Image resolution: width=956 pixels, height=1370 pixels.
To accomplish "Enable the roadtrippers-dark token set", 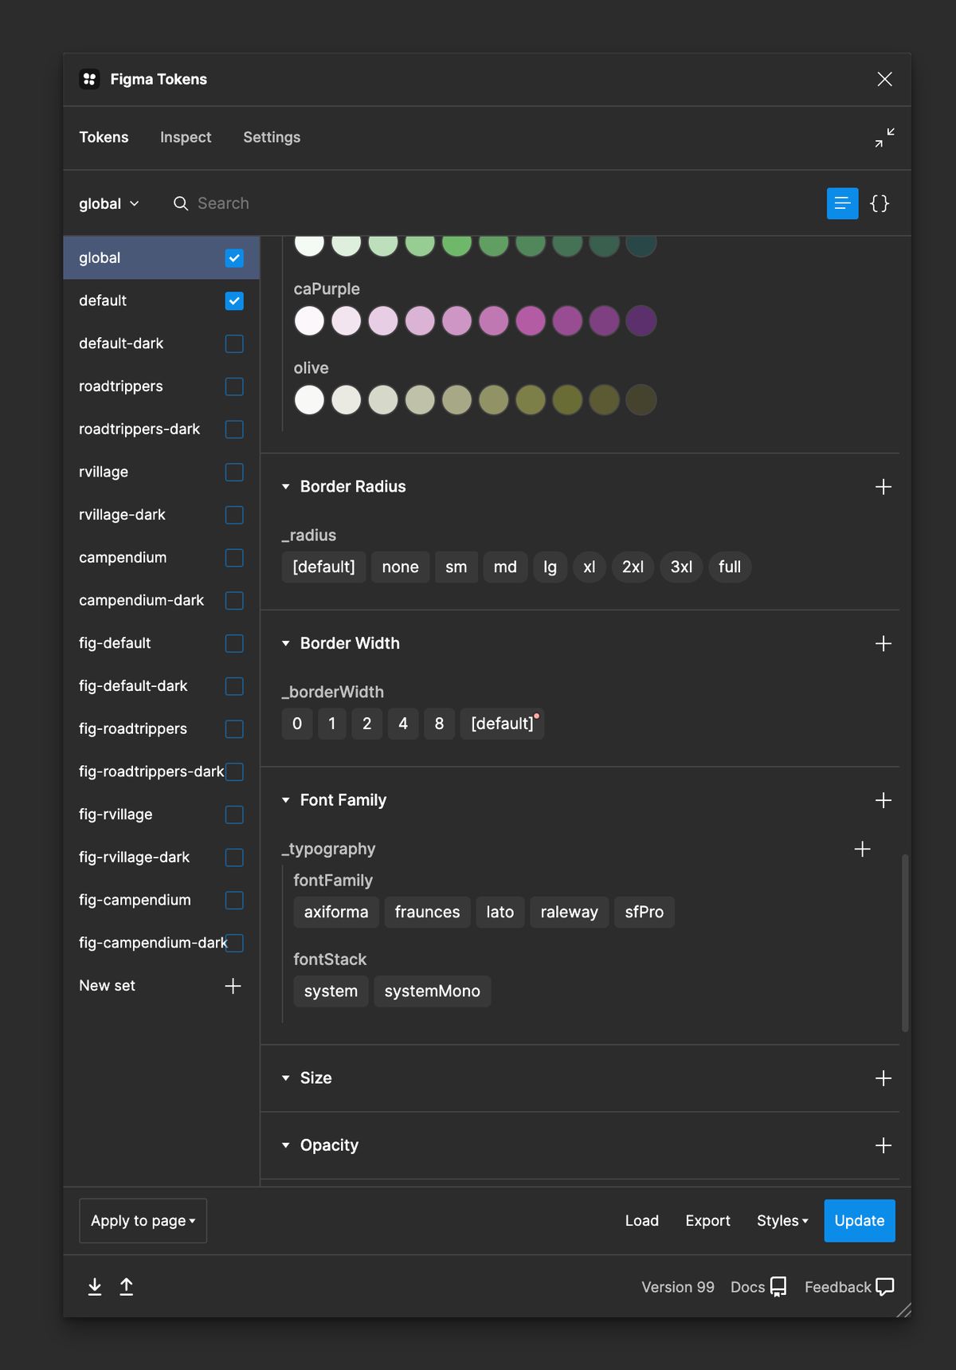I will click(234, 430).
